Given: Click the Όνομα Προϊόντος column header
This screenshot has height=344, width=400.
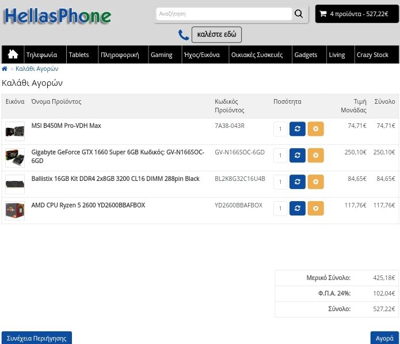Looking at the screenshot, I should (x=56, y=101).
